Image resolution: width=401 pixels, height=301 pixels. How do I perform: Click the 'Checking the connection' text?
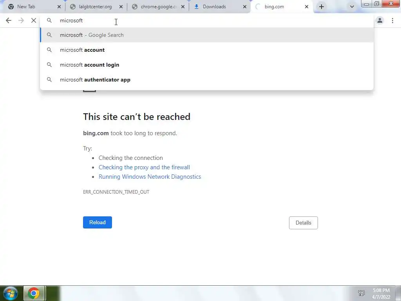pos(131,158)
